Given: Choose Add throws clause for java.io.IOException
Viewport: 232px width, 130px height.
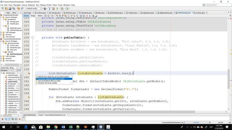Looking at the screenshot, I should [x=54, y=77].
